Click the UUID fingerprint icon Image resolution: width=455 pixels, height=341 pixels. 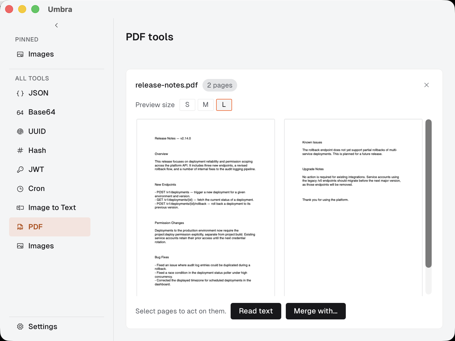[x=20, y=132]
